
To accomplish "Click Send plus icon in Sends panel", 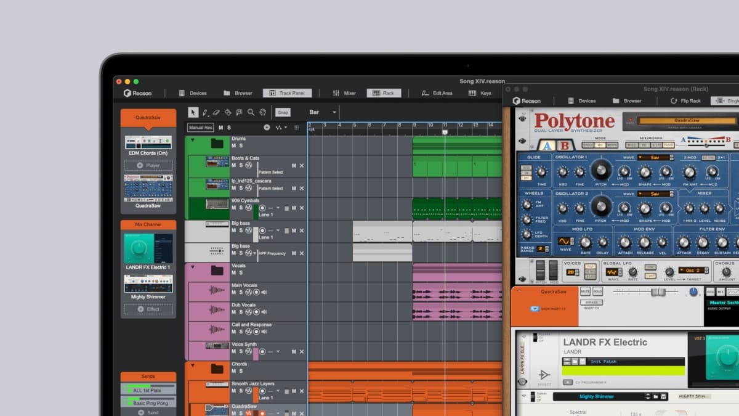I will (140, 412).
